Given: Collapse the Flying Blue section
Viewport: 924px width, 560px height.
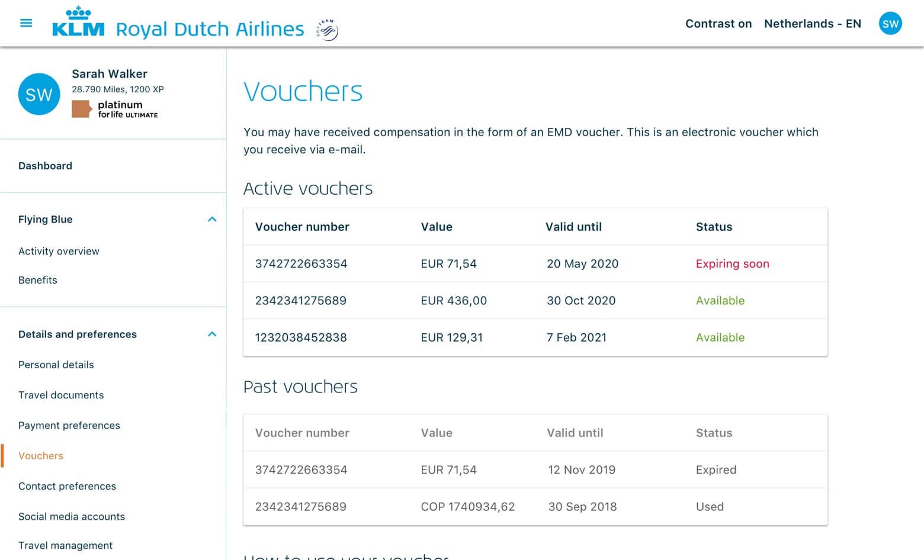Looking at the screenshot, I should 212,220.
